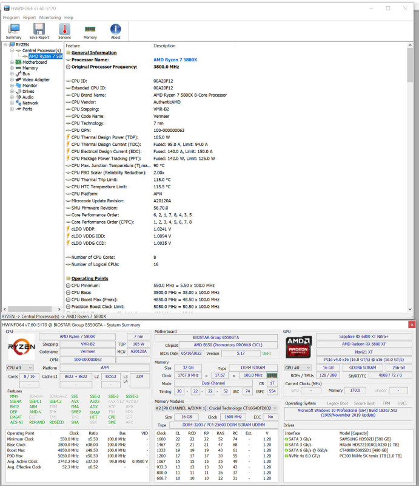419x486 pixels.
Task: Click the down arrow of the details scrollbar
Action: [x=410, y=309]
